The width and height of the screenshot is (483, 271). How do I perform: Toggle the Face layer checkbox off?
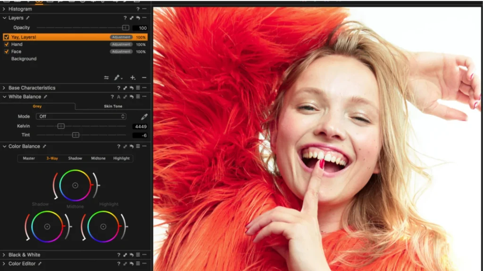pos(7,52)
